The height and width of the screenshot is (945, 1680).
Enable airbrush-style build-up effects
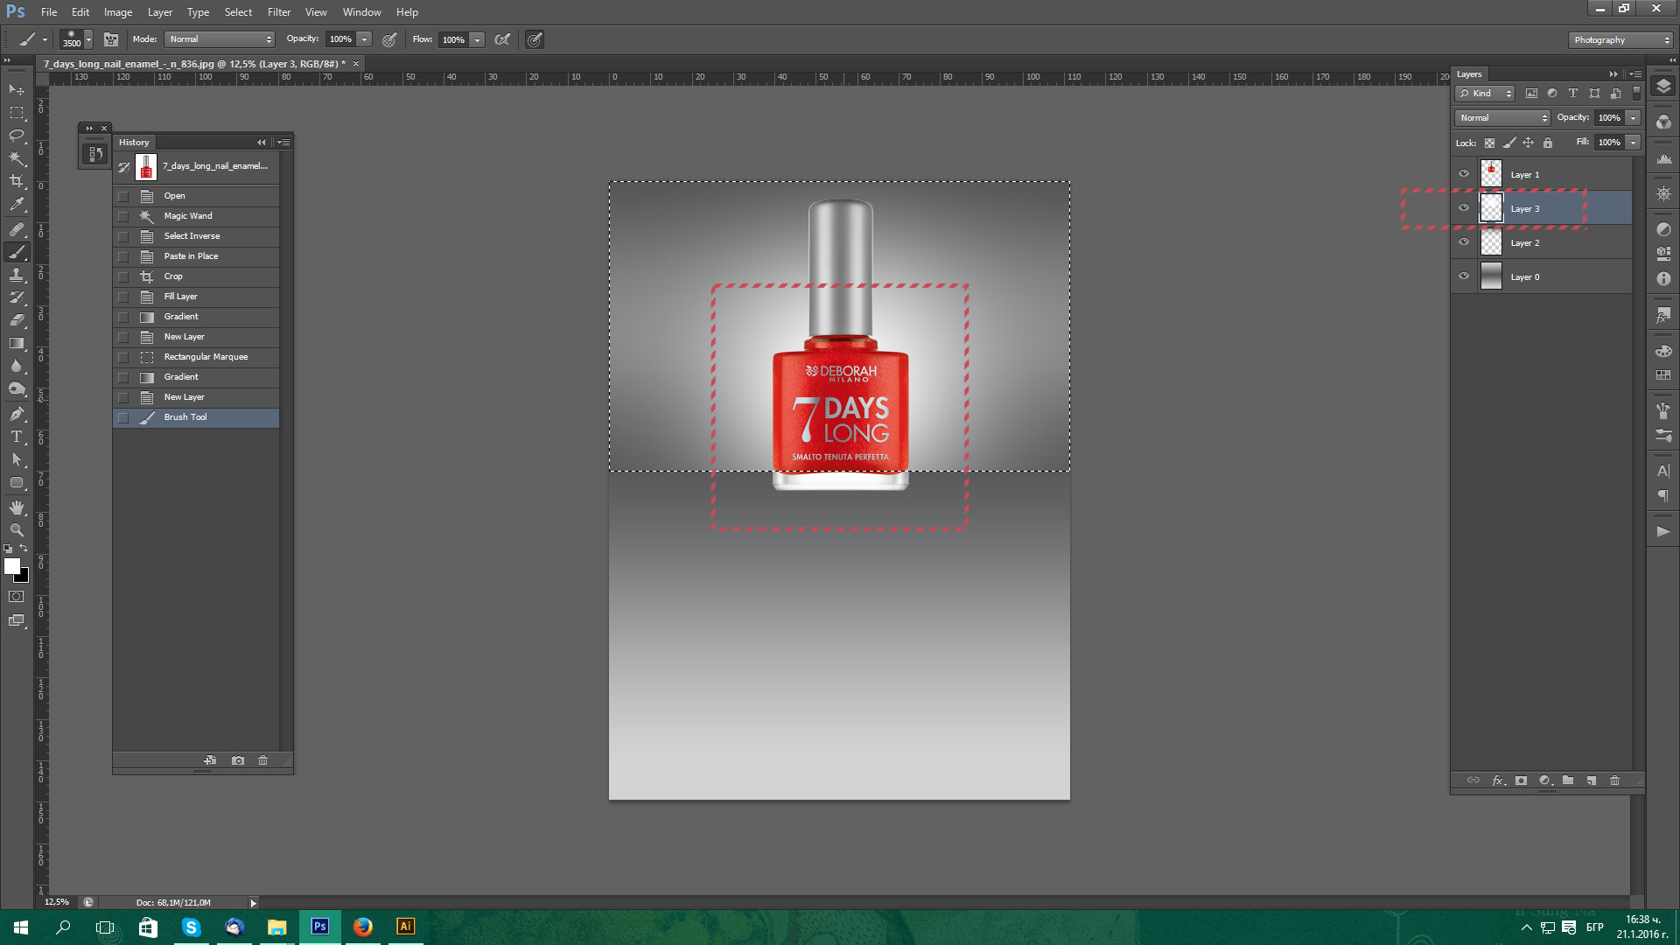pyautogui.click(x=502, y=39)
